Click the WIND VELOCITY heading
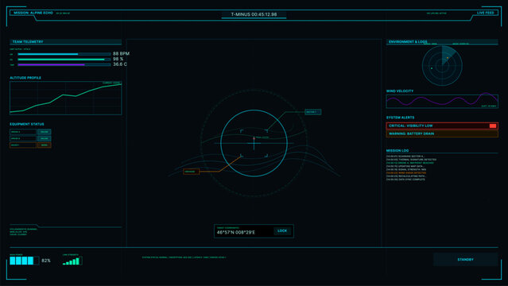The height and width of the screenshot is (286, 508). (400, 91)
